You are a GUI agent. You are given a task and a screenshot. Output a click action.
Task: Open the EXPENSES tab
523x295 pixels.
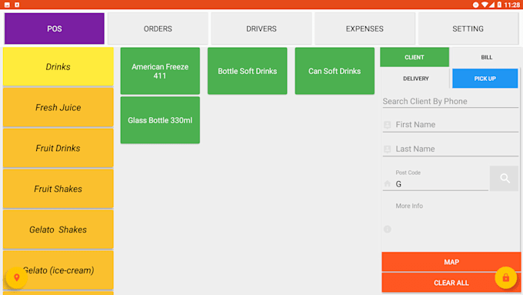click(365, 28)
